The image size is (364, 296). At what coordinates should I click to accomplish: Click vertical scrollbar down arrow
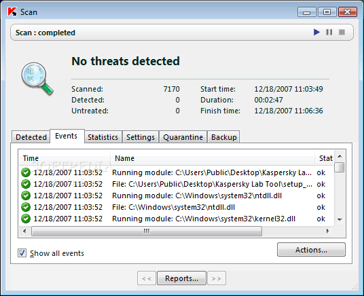pos(340,219)
